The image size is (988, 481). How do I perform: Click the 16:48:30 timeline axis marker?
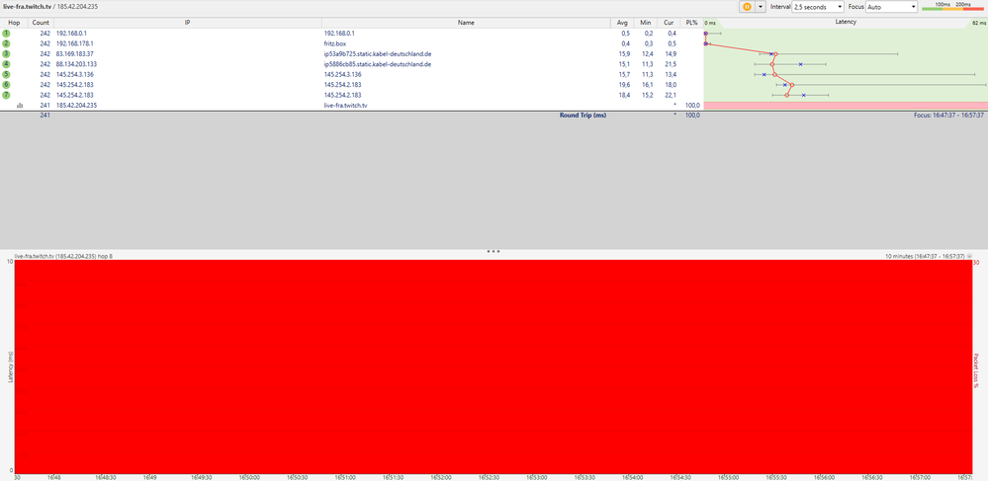coord(105,477)
